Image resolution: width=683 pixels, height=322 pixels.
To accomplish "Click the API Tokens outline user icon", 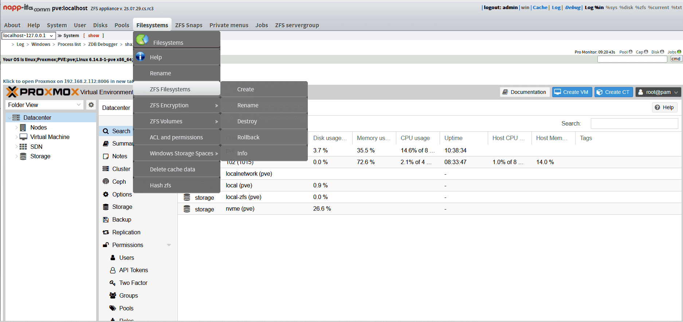I will pyautogui.click(x=113, y=270).
